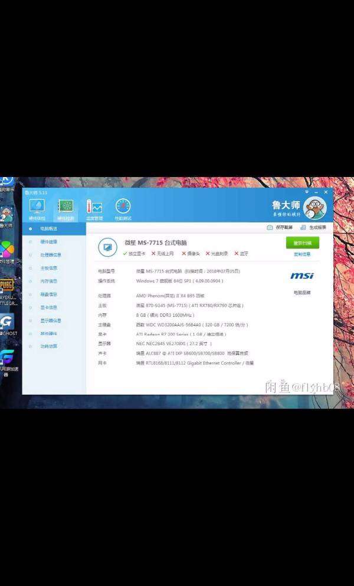Screen dimensions: 354x586
Task: Select 显示器信息 in the sidebar
Action: pos(54,320)
